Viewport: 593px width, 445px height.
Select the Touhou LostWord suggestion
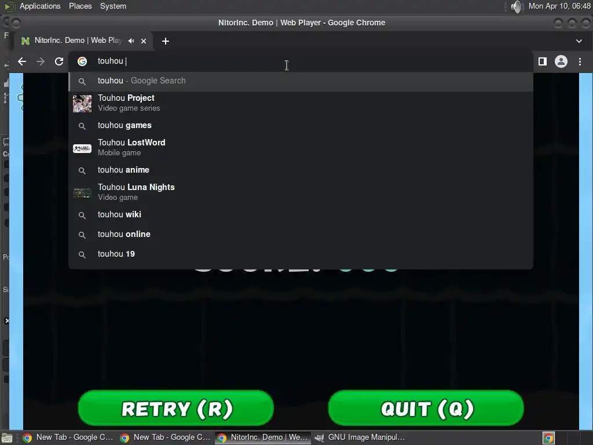point(301,148)
